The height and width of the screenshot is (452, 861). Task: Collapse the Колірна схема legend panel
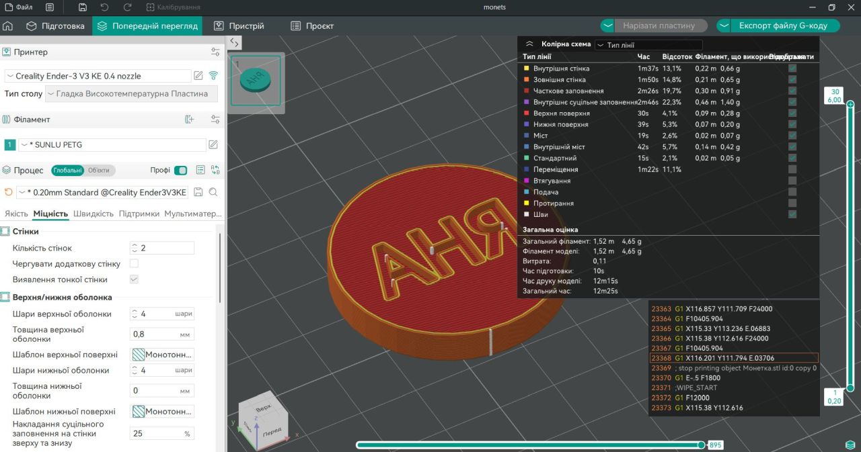pos(529,44)
